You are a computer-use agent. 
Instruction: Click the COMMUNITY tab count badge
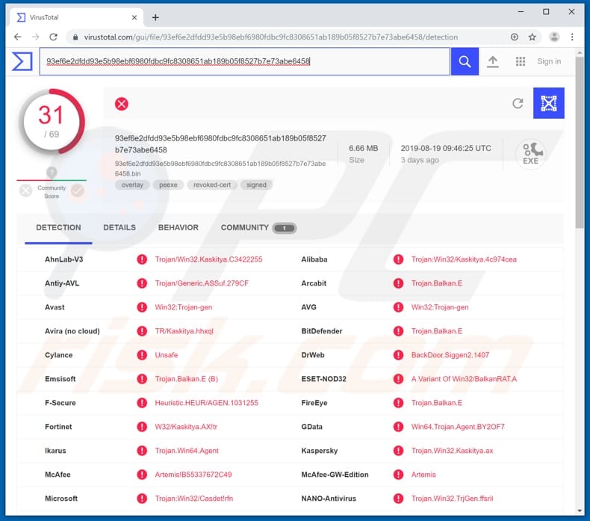click(x=285, y=228)
